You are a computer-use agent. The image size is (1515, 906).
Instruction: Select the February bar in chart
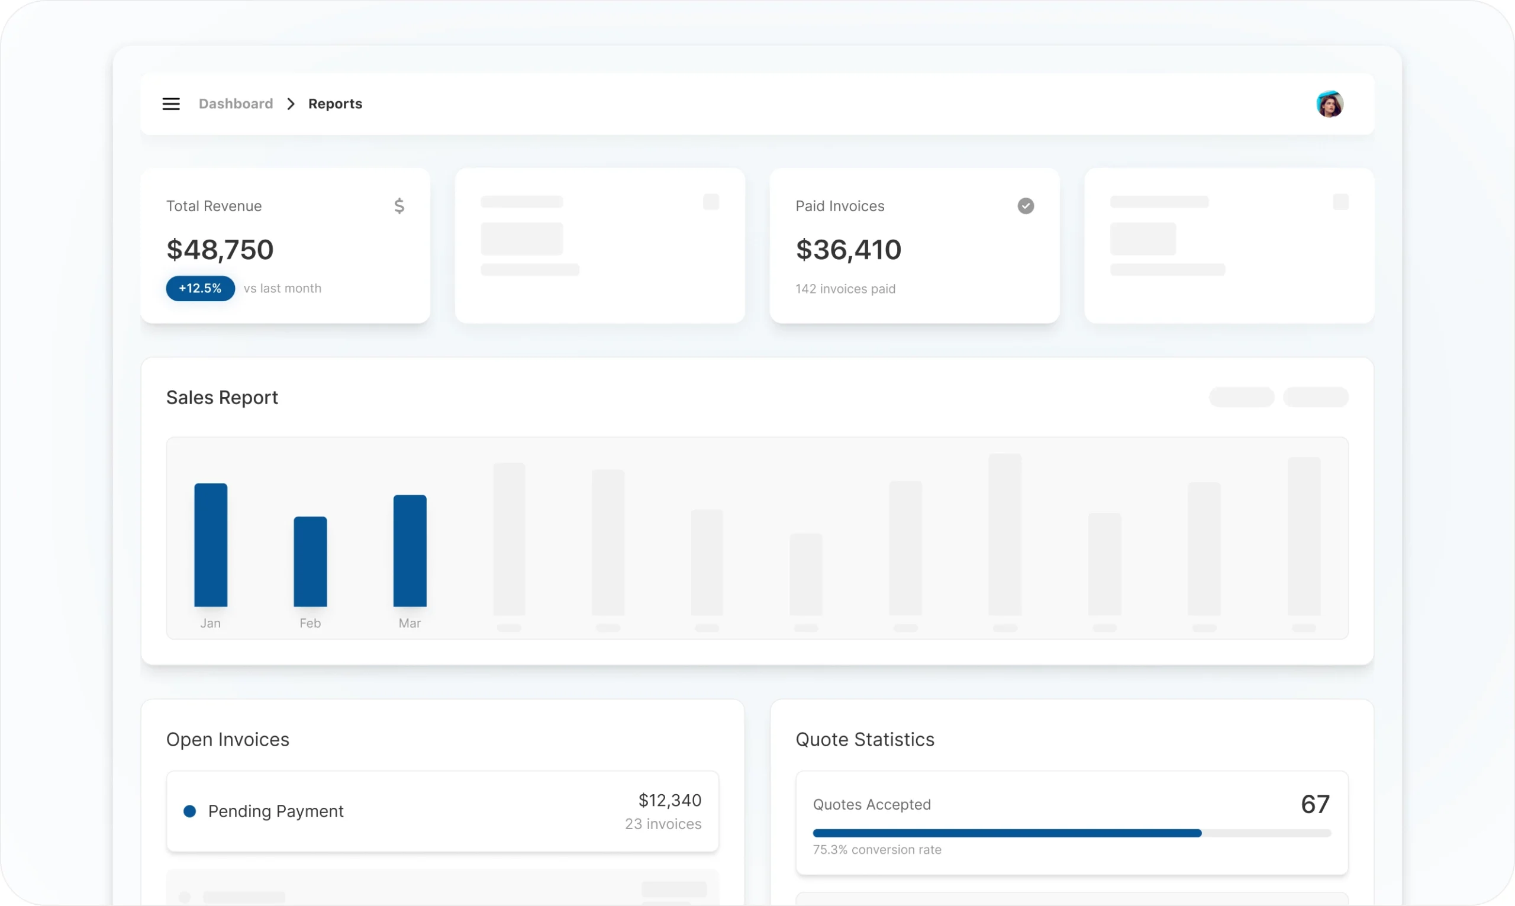[x=310, y=561]
